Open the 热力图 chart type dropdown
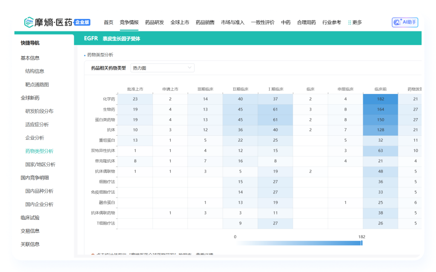 (162, 68)
